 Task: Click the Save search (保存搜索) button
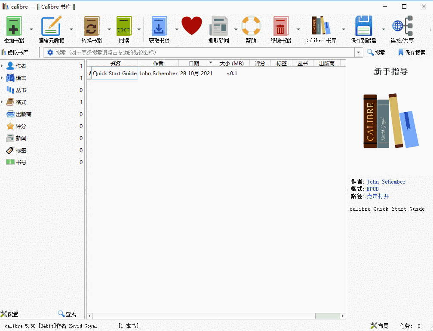pyautogui.click(x=412, y=52)
